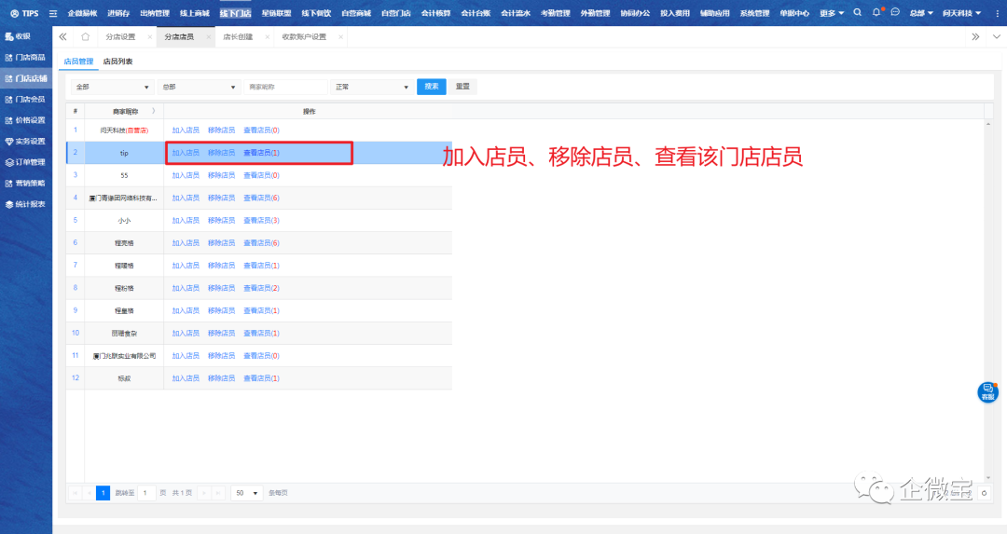
Task: Open the 50 per page size dropdown
Action: pos(247,492)
